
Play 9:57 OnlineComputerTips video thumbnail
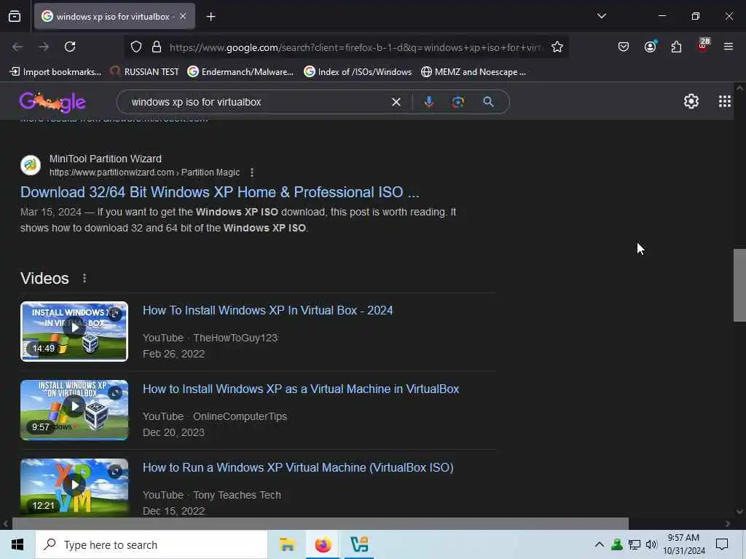click(x=74, y=410)
